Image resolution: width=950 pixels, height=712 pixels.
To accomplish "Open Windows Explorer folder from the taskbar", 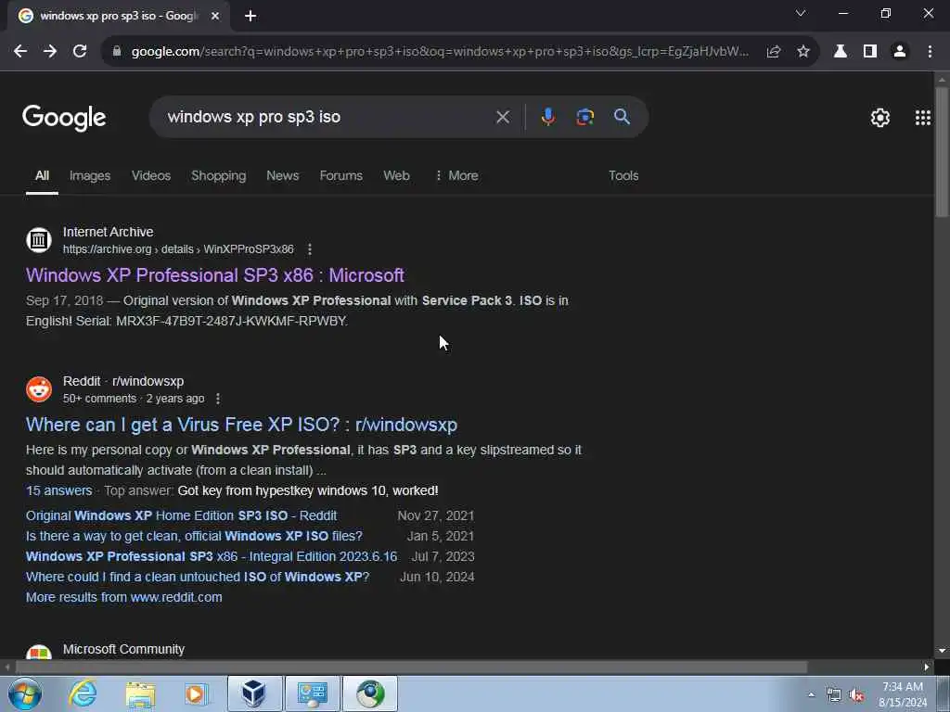I will point(141,693).
